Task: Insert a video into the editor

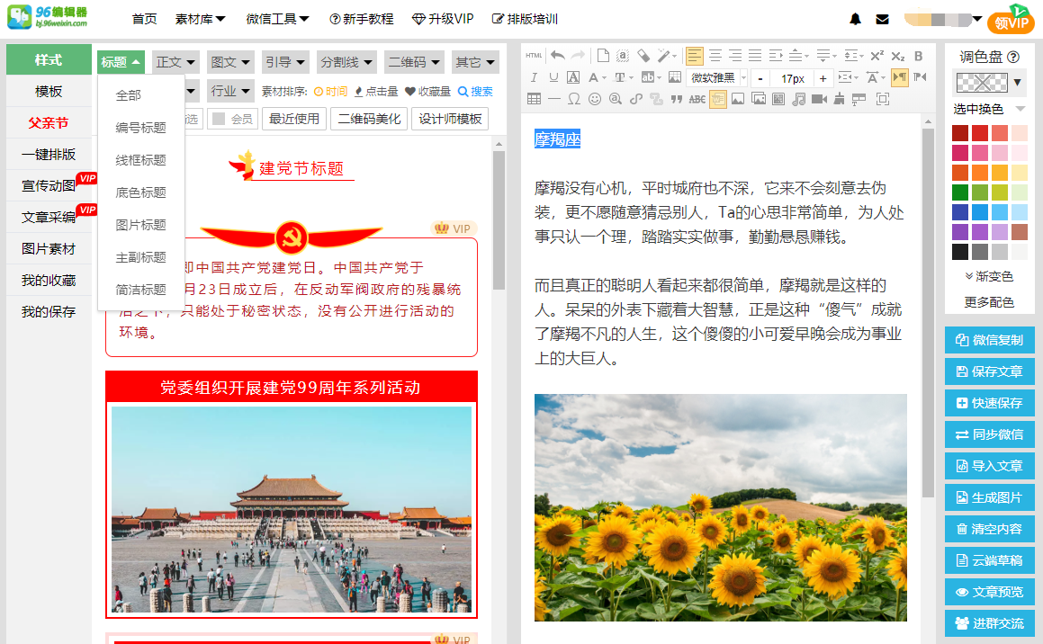Action: click(818, 99)
